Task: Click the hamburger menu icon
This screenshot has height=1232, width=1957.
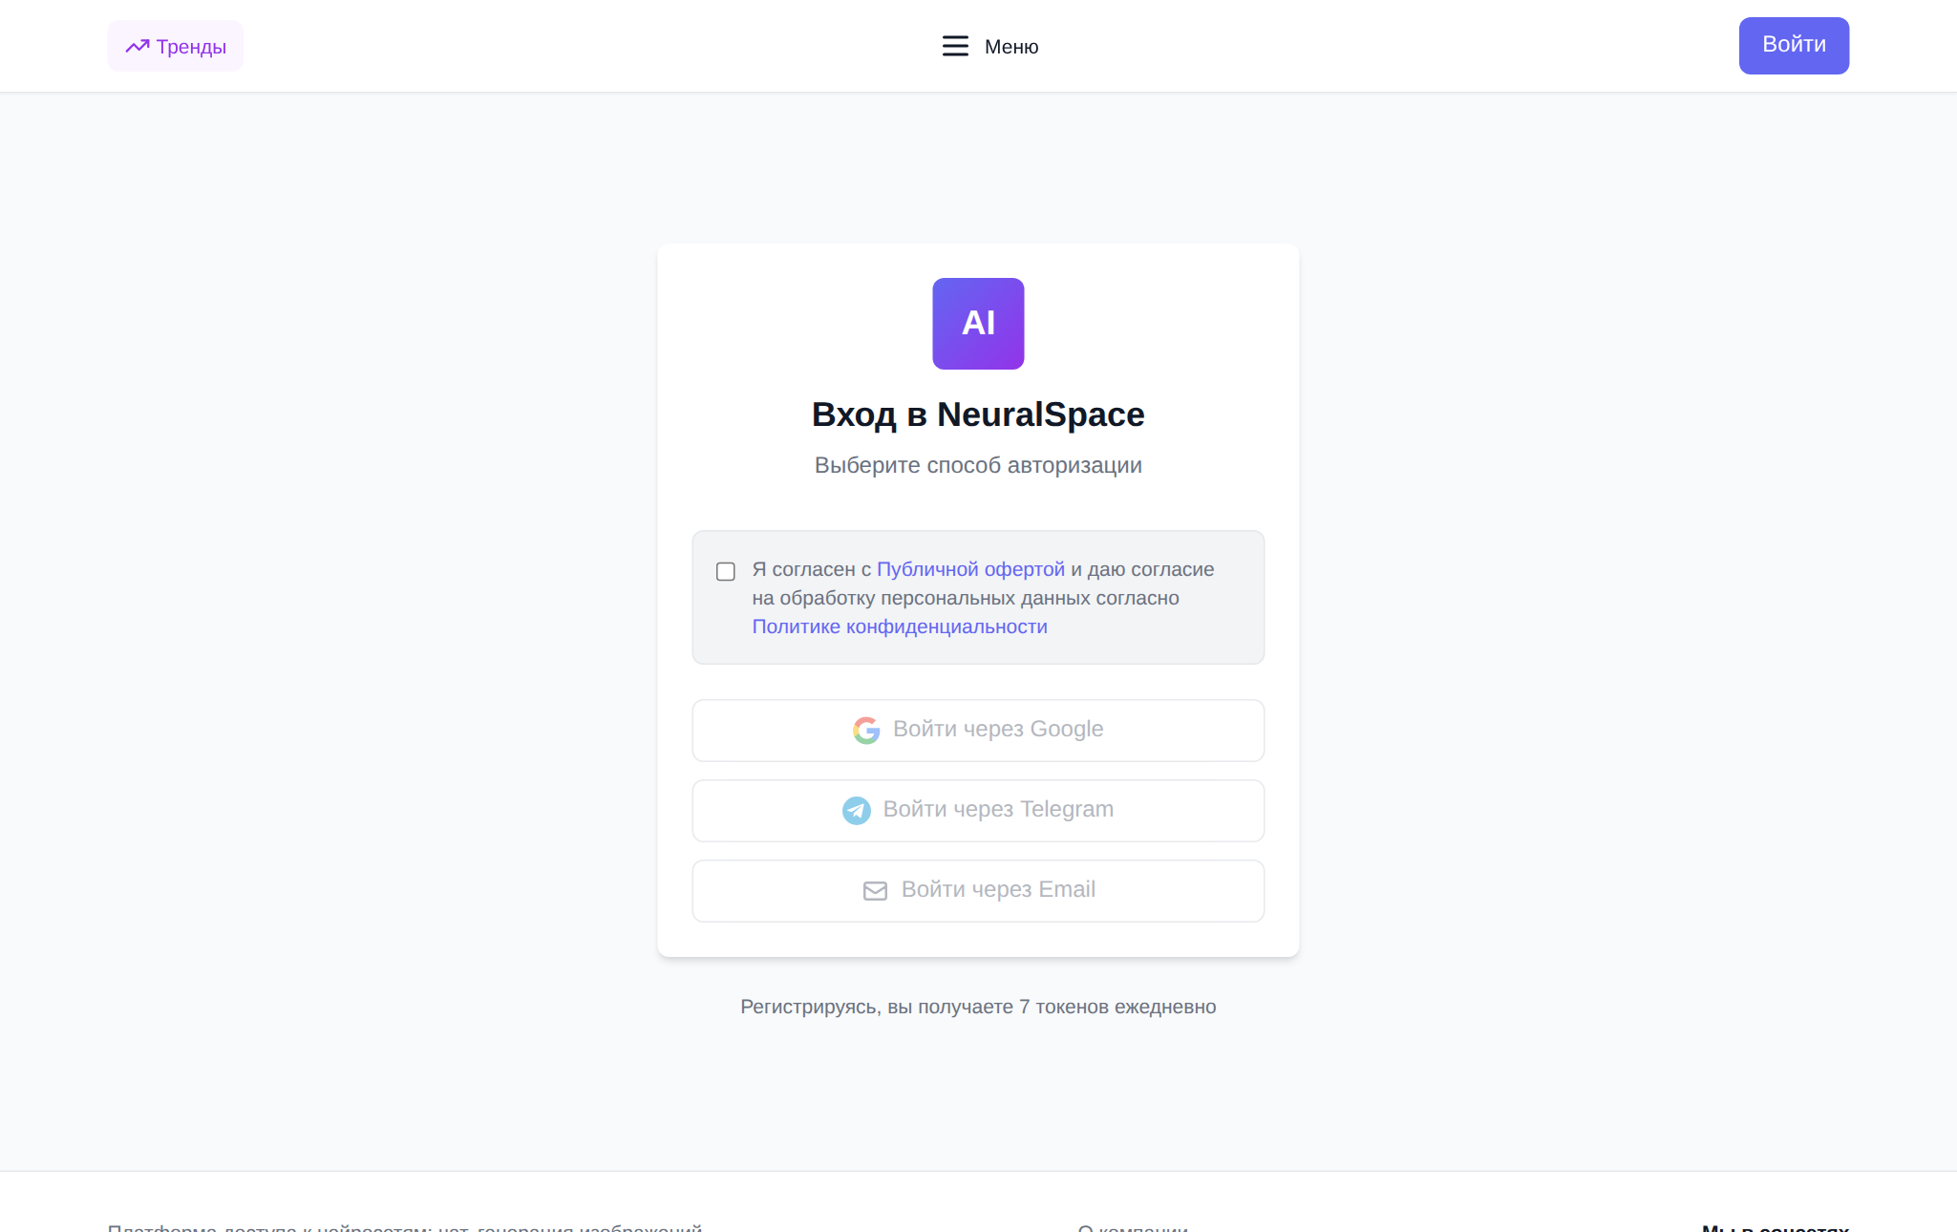Action: (x=955, y=46)
